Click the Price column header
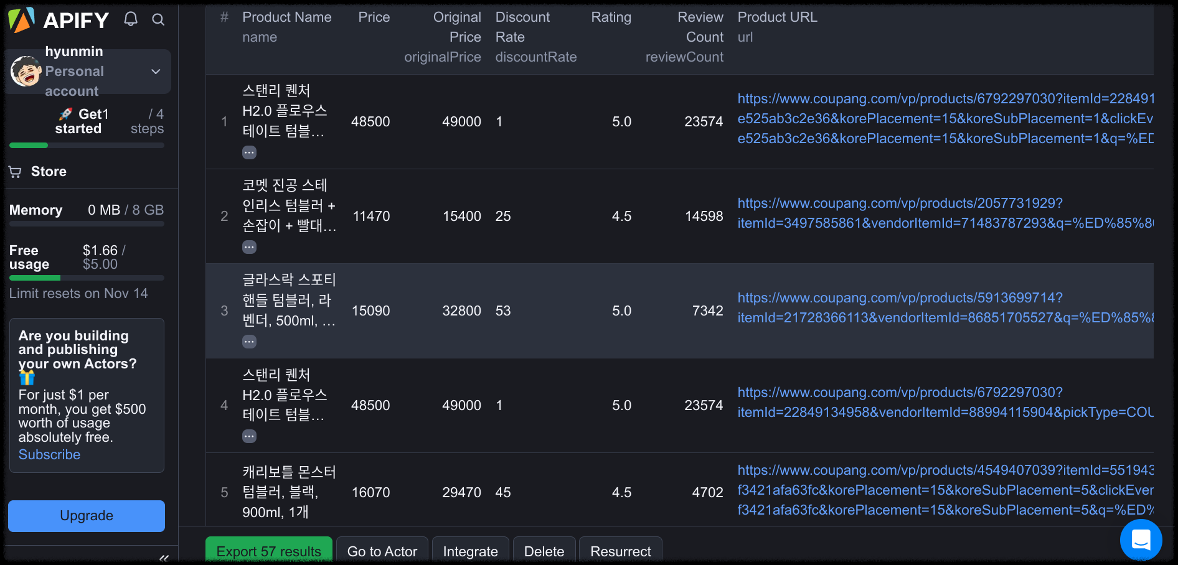1178x565 pixels. (374, 17)
